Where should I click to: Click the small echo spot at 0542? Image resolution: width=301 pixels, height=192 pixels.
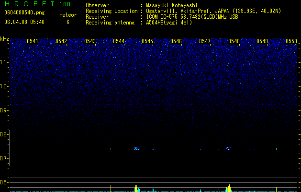(62, 148)
